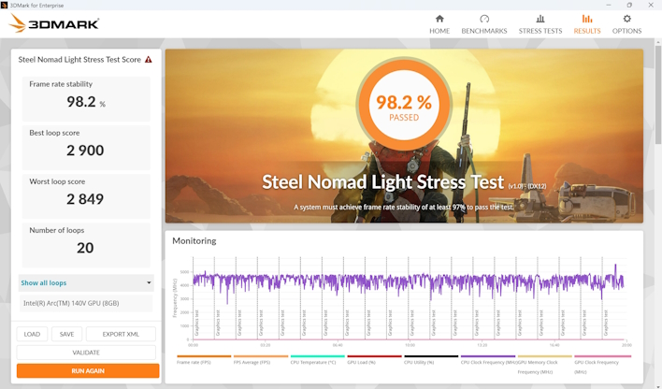Screen dimensions: 662x389
Task: Go to HOME label in navigation
Action: pyautogui.click(x=439, y=31)
